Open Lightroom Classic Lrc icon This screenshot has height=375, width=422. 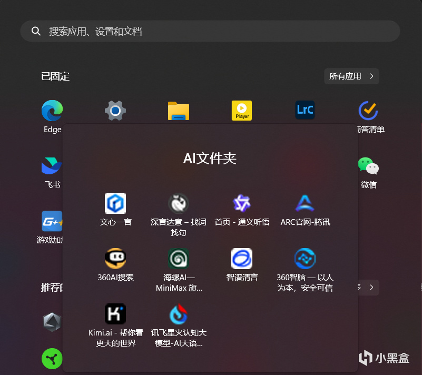(305, 110)
